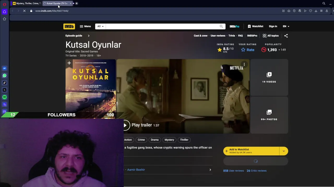Open WhatsApp in the Opera sidebar
The image size is (334, 187).
(x=4, y=76)
